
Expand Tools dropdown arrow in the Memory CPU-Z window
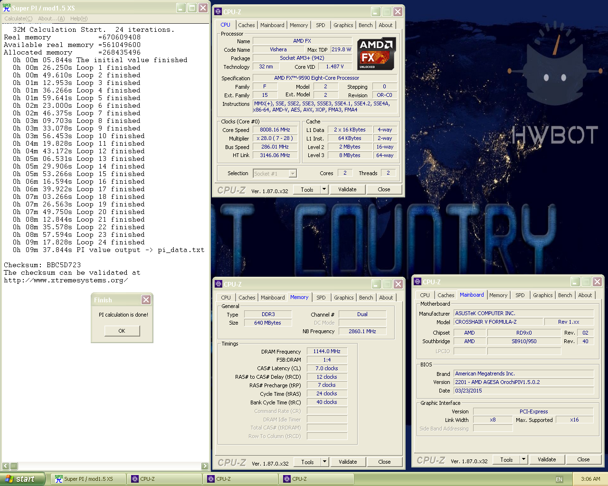coord(325,462)
